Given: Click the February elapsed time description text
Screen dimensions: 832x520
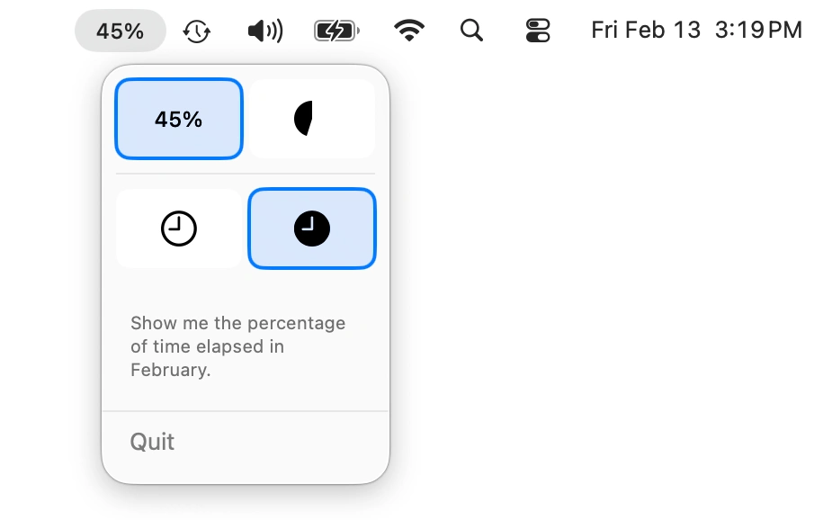Looking at the screenshot, I should 237,346.
